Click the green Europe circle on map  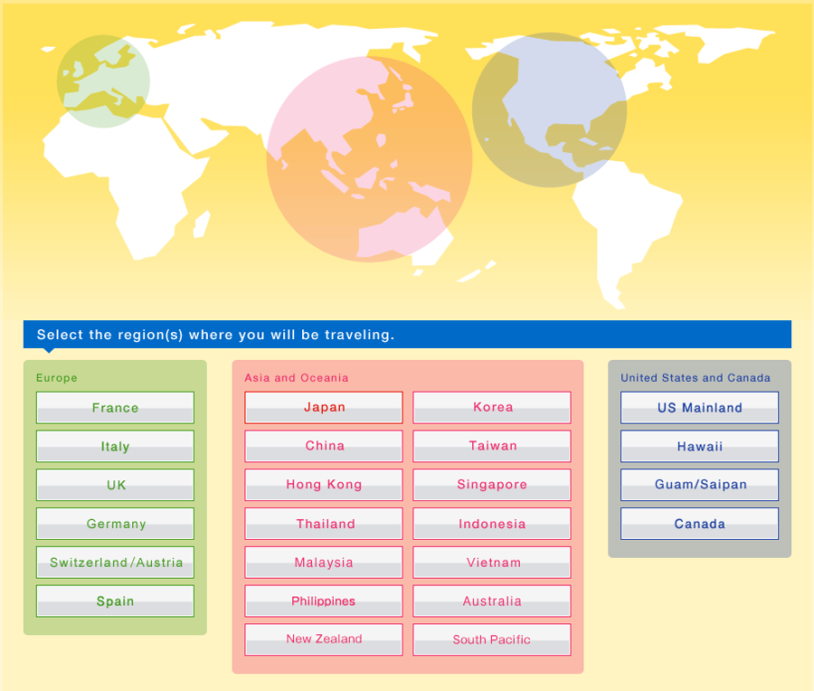(x=103, y=81)
